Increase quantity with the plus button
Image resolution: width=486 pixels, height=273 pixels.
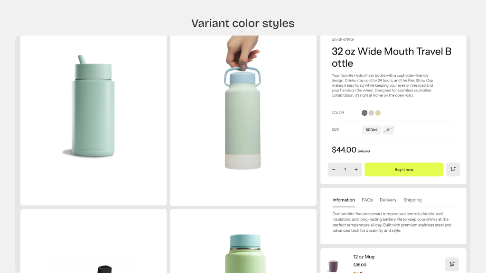tap(356, 170)
